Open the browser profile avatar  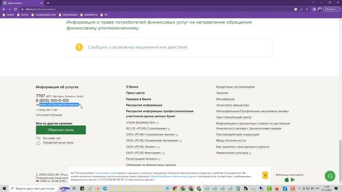[x=320, y=10]
